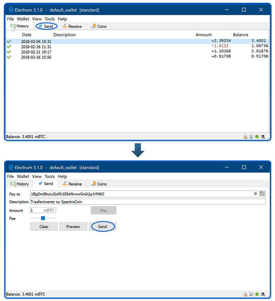Open History tab in top window
The image size is (275, 301).
click(19, 26)
